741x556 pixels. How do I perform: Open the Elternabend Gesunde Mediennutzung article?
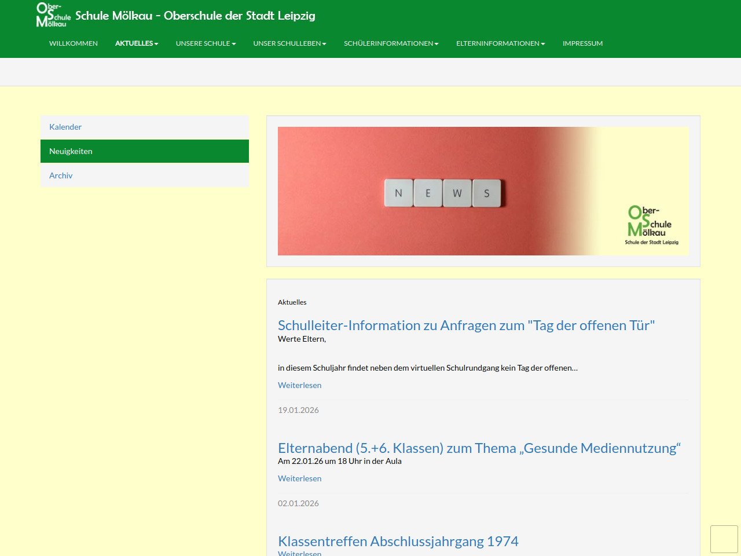click(479, 448)
